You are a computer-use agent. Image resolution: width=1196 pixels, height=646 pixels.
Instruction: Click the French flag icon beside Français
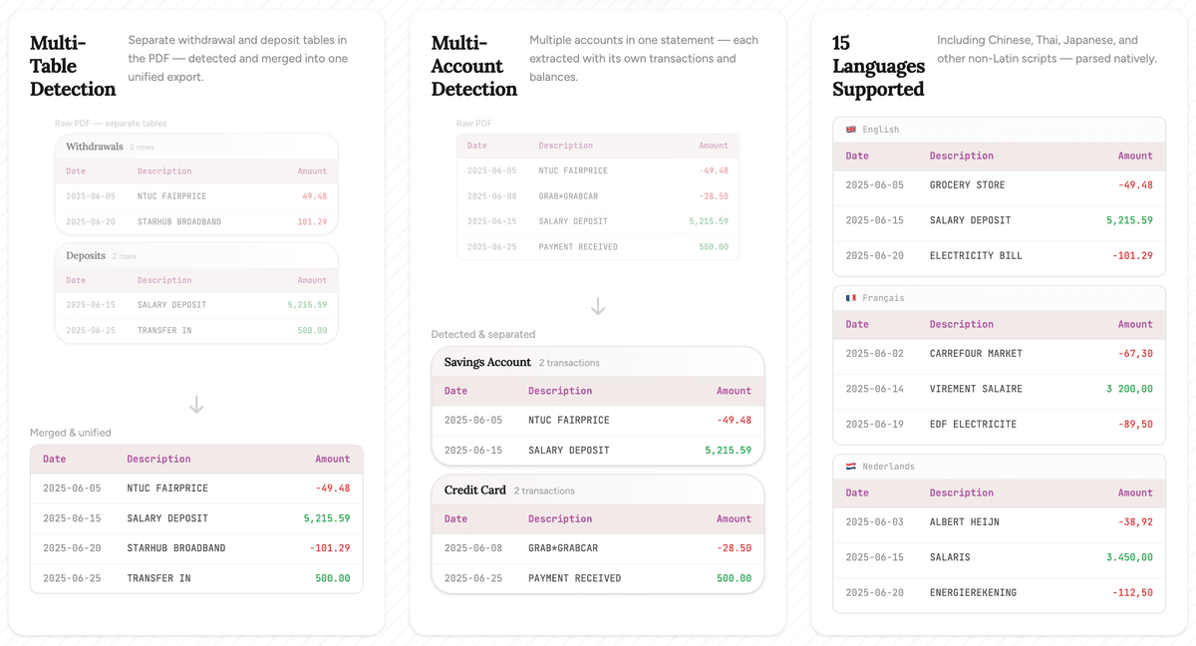(851, 298)
